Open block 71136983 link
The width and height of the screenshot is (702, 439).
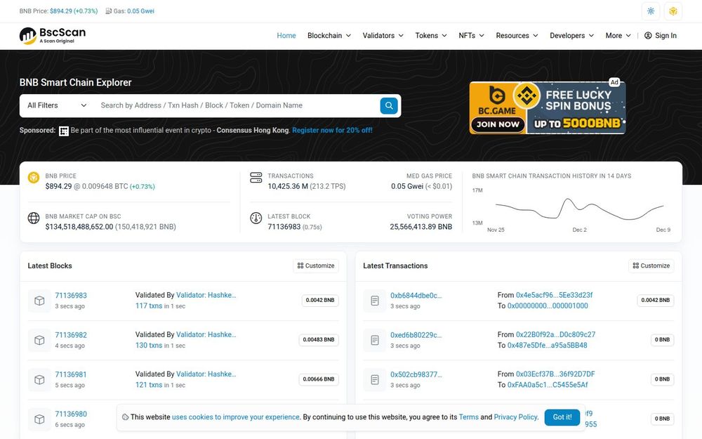[71, 295]
